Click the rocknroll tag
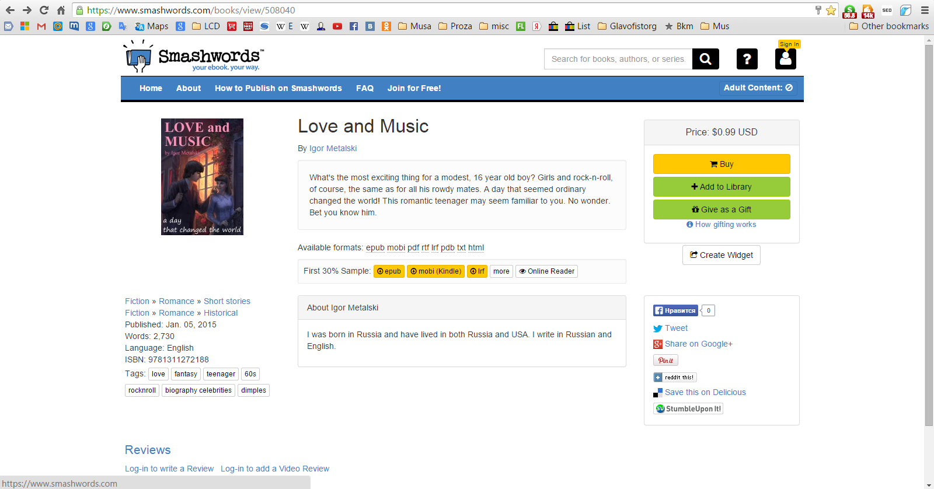934x489 pixels. tap(142, 390)
